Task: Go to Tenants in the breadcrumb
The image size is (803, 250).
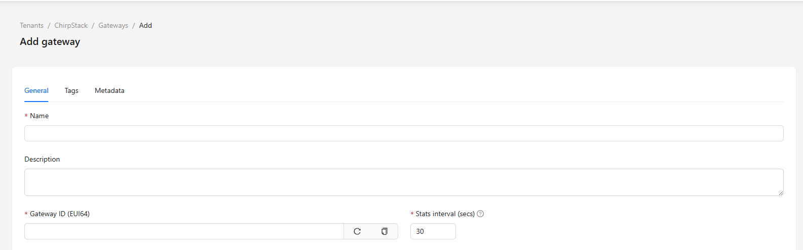Action: [x=31, y=26]
